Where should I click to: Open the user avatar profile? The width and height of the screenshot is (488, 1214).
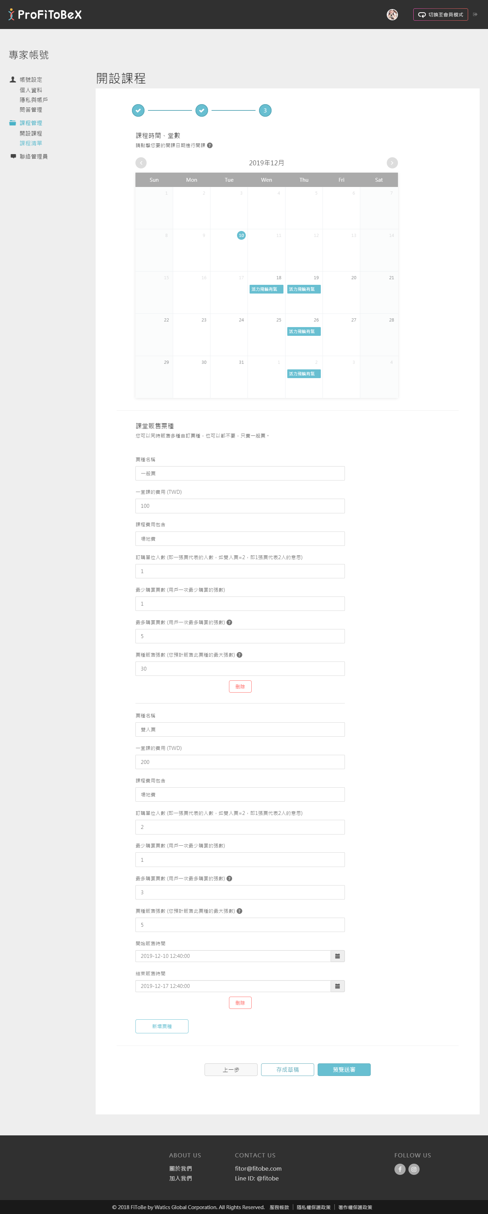point(392,15)
